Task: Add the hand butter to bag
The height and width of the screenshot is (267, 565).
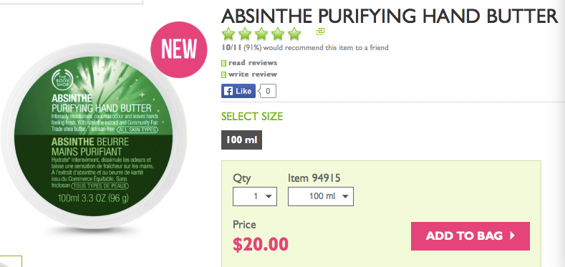Action: pos(470,236)
